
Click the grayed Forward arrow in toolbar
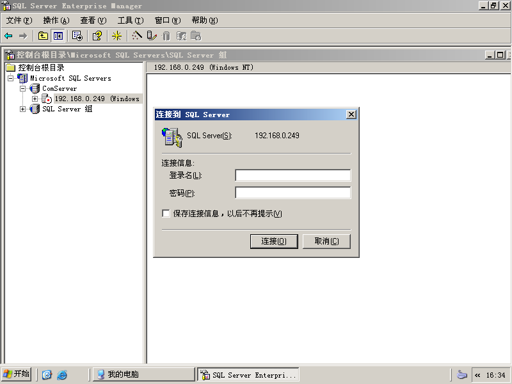[x=23, y=36]
